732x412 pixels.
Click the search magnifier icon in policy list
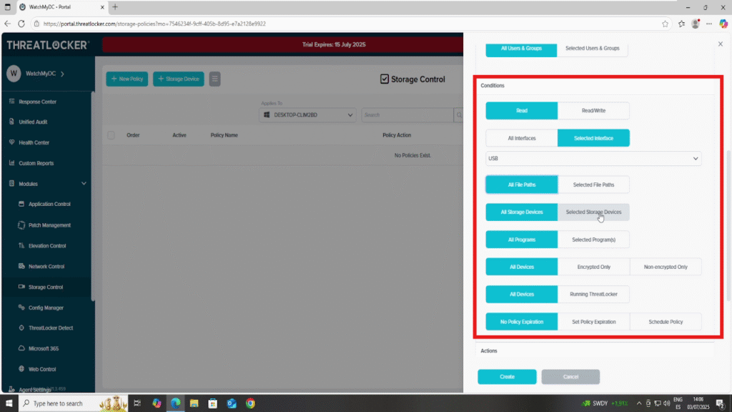coord(459,115)
